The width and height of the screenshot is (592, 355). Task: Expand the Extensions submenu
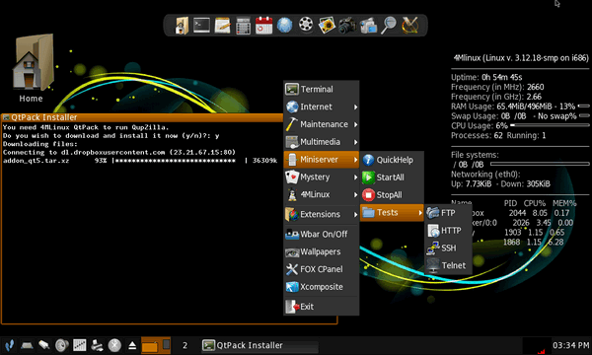point(321,214)
